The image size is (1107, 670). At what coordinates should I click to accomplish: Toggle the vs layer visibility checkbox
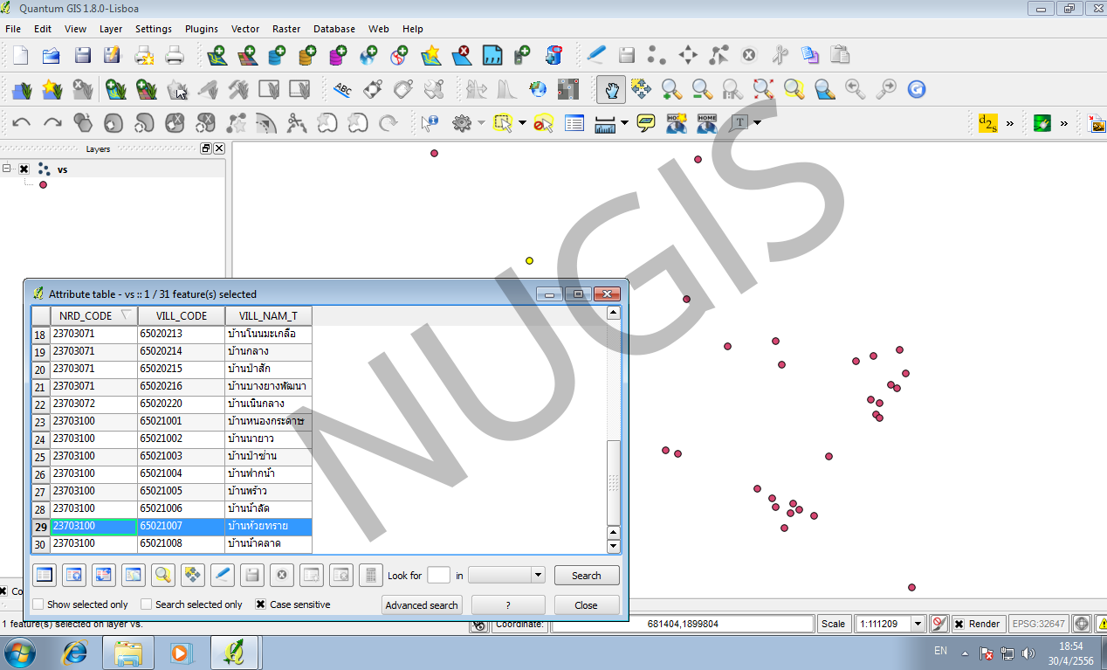24,169
